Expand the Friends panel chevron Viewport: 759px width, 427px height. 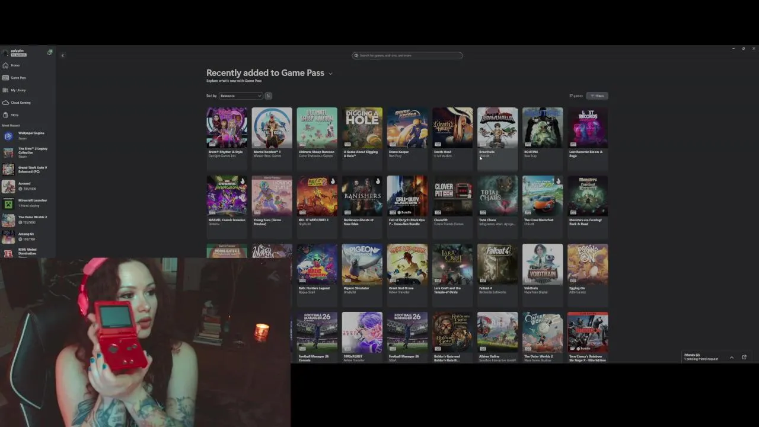pos(731,357)
